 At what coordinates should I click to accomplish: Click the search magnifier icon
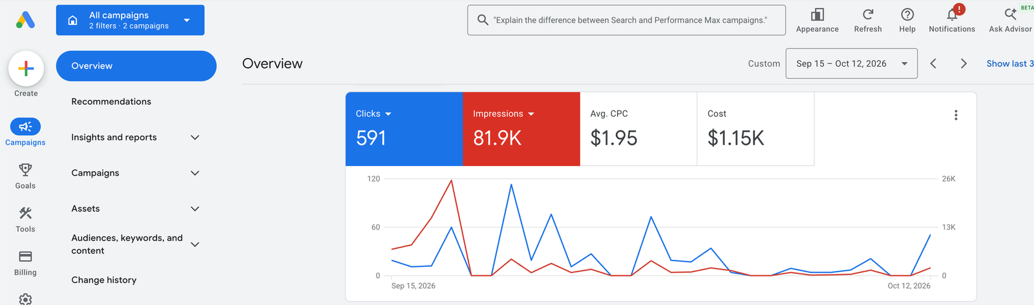pyautogui.click(x=482, y=20)
